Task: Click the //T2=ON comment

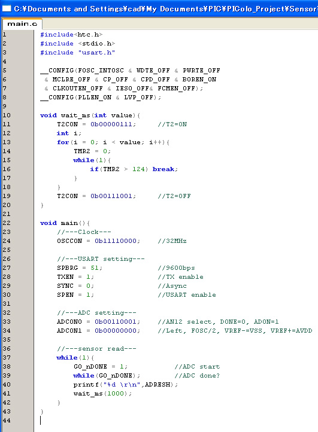Action: (172, 124)
